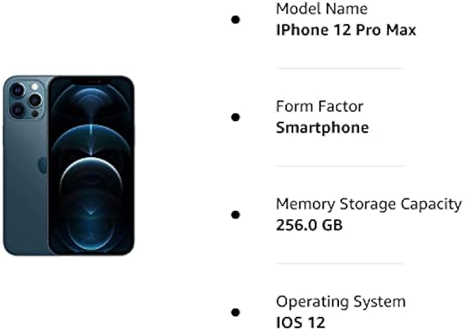Click the divider line below IPhone 12 Pro Max

click(340, 68)
